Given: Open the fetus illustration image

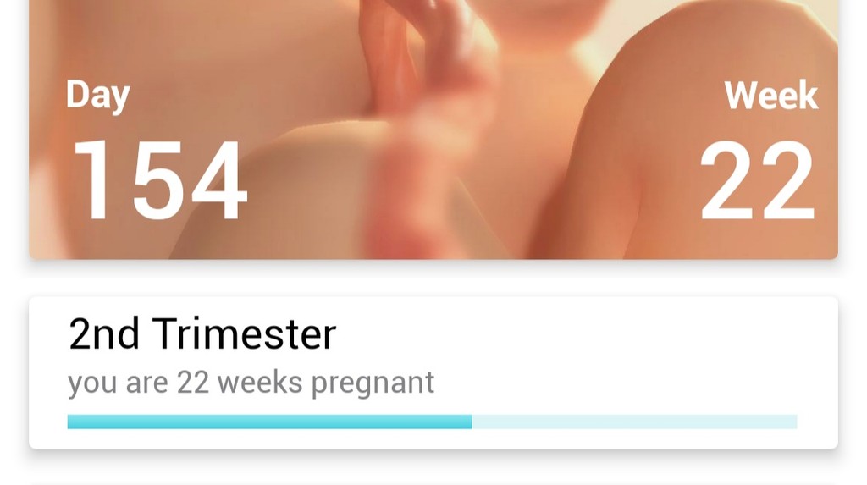Looking at the screenshot, I should pyautogui.click(x=433, y=130).
